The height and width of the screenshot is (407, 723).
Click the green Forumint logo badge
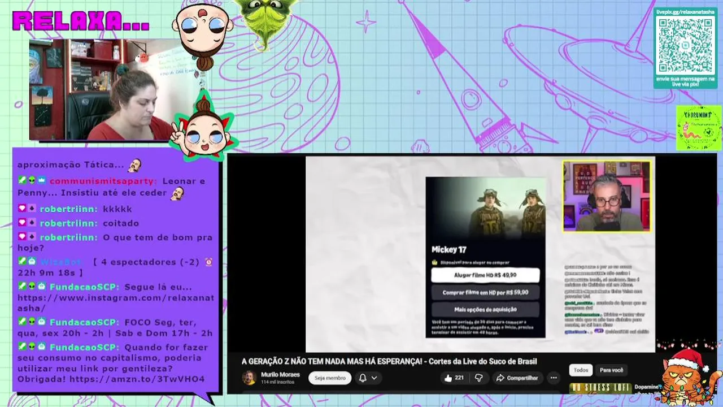[x=699, y=128]
